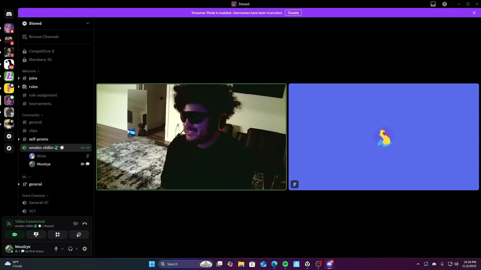The width and height of the screenshot is (481, 270).
Task: Open Spotify from the taskbar
Action: click(x=285, y=264)
